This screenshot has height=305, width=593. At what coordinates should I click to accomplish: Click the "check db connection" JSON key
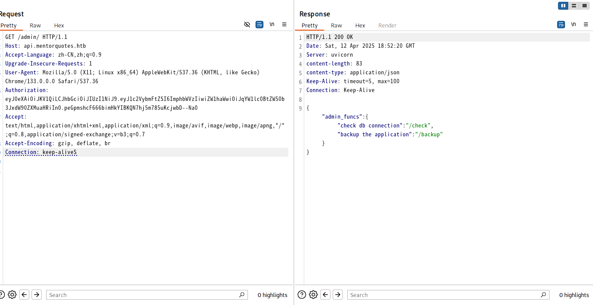tap(370, 126)
